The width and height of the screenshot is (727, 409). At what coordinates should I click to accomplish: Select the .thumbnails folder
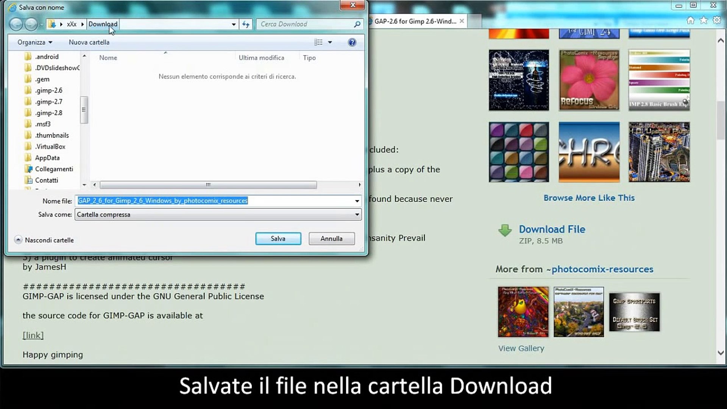tap(52, 135)
